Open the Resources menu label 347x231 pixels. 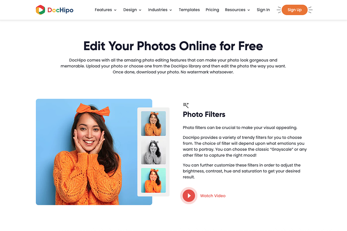(x=235, y=10)
